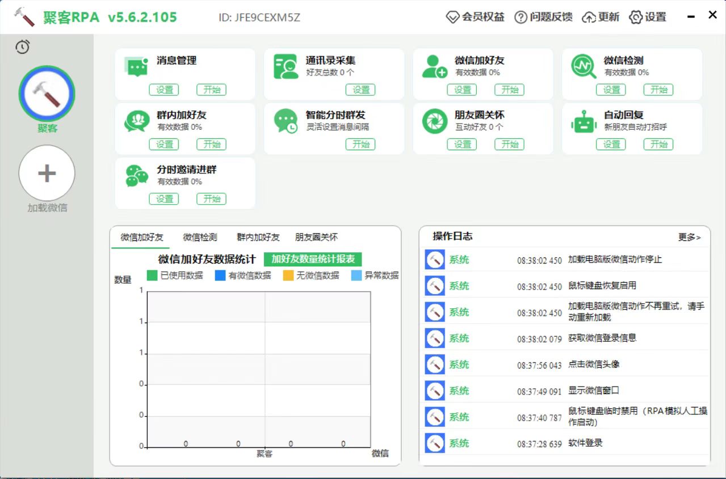Click the 消息管理 chat bubble icon

pyautogui.click(x=136, y=66)
